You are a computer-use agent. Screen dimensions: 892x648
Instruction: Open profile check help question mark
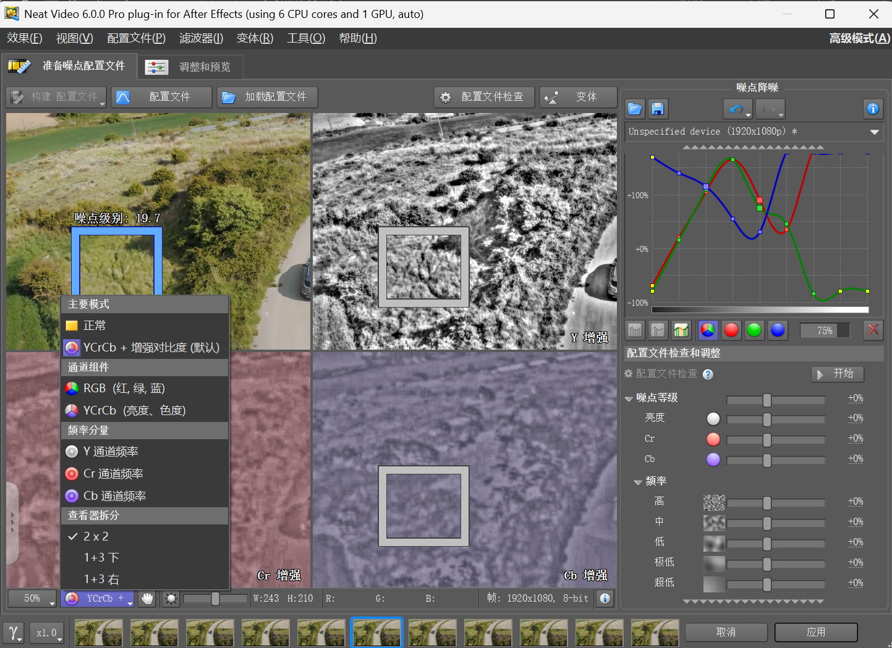point(708,374)
